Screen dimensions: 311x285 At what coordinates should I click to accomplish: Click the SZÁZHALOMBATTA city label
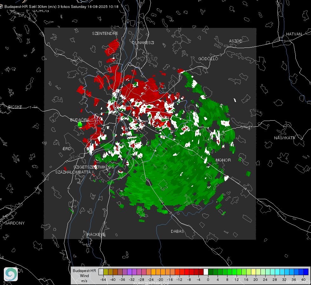[73, 172]
